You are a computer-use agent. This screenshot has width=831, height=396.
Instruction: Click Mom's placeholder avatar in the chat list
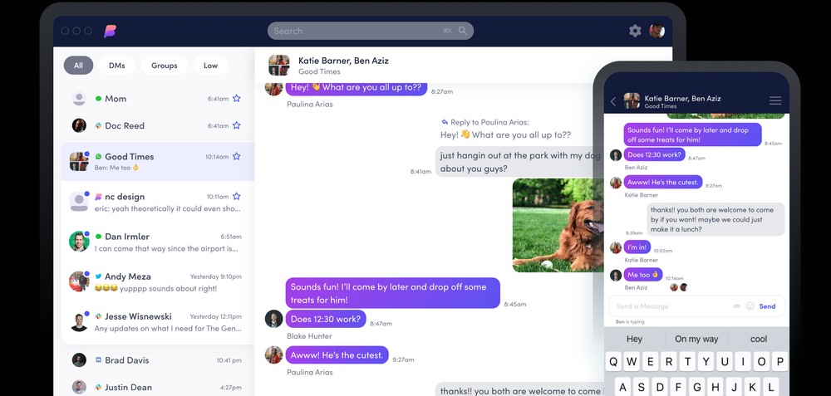click(79, 99)
